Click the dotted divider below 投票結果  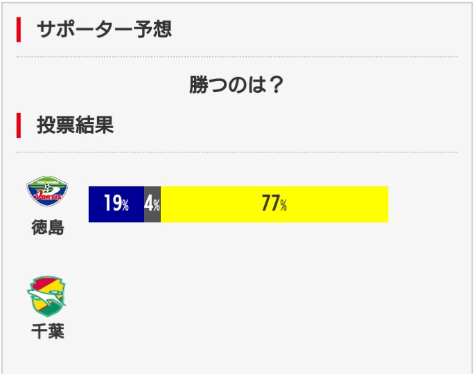click(x=237, y=152)
